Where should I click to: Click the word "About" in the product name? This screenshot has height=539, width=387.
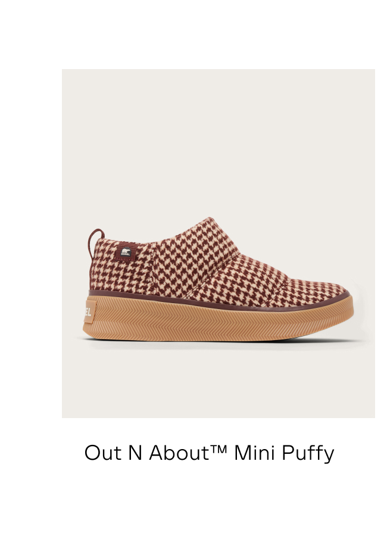[x=176, y=453]
